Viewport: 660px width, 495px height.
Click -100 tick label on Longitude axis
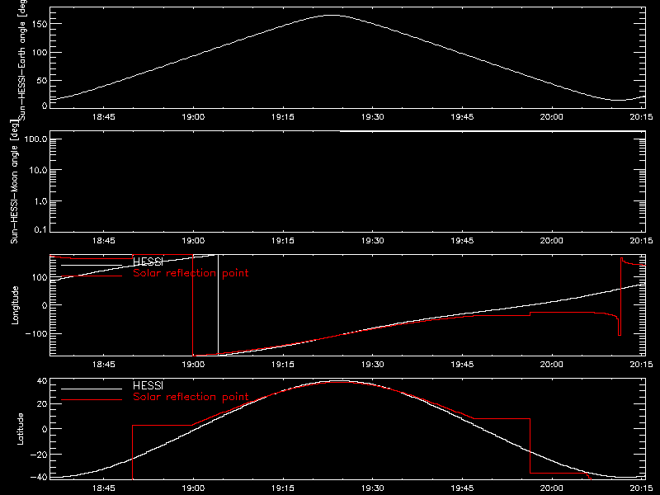[x=36, y=333]
